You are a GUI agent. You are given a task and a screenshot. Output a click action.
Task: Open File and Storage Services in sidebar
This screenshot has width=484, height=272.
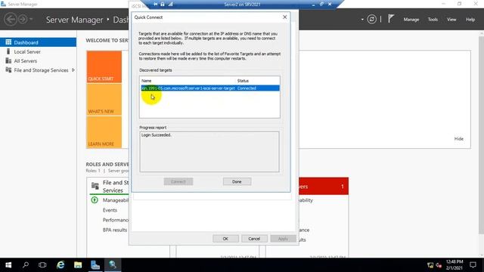tap(41, 70)
